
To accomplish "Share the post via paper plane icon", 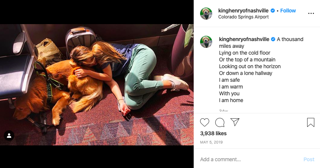I will 235,122.
